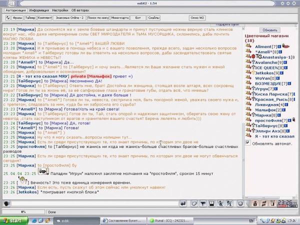Open the Миникарта button

[120, 18]
